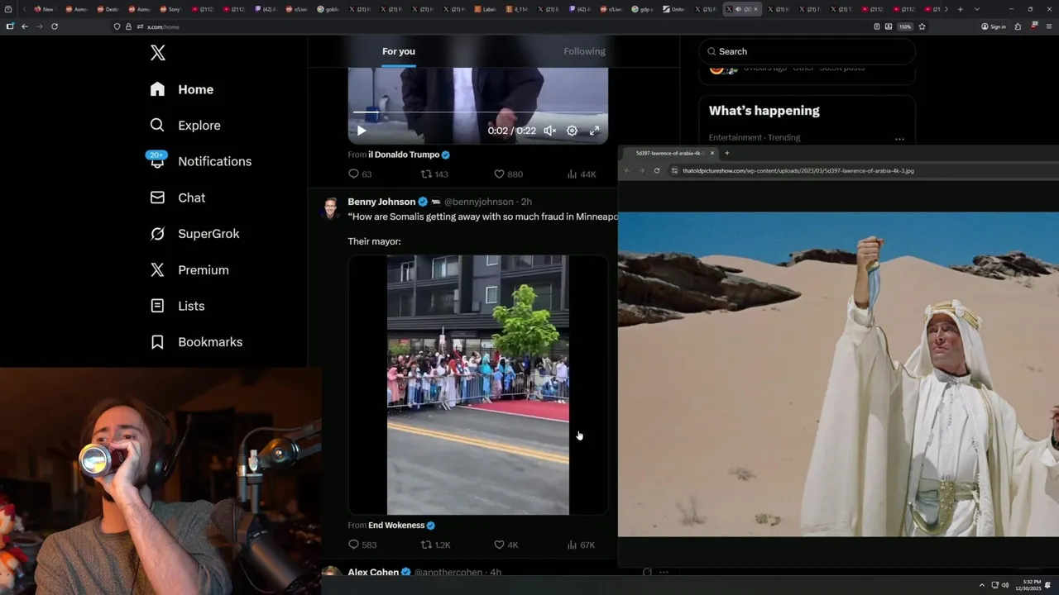Reload the Lawrence of Arabia image window

(x=657, y=171)
